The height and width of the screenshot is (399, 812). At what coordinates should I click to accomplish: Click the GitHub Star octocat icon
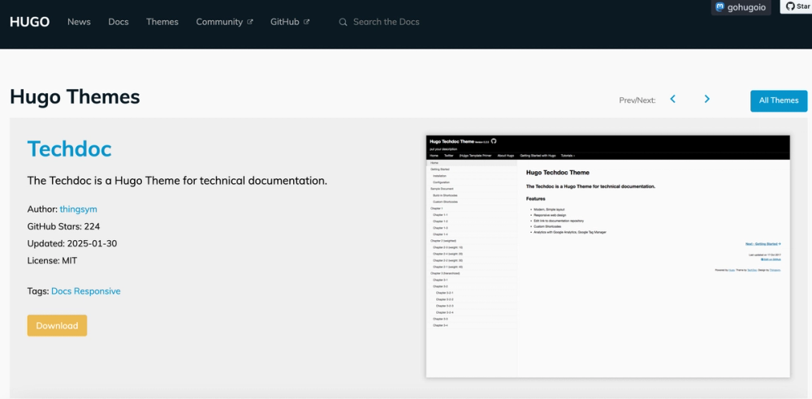click(790, 6)
